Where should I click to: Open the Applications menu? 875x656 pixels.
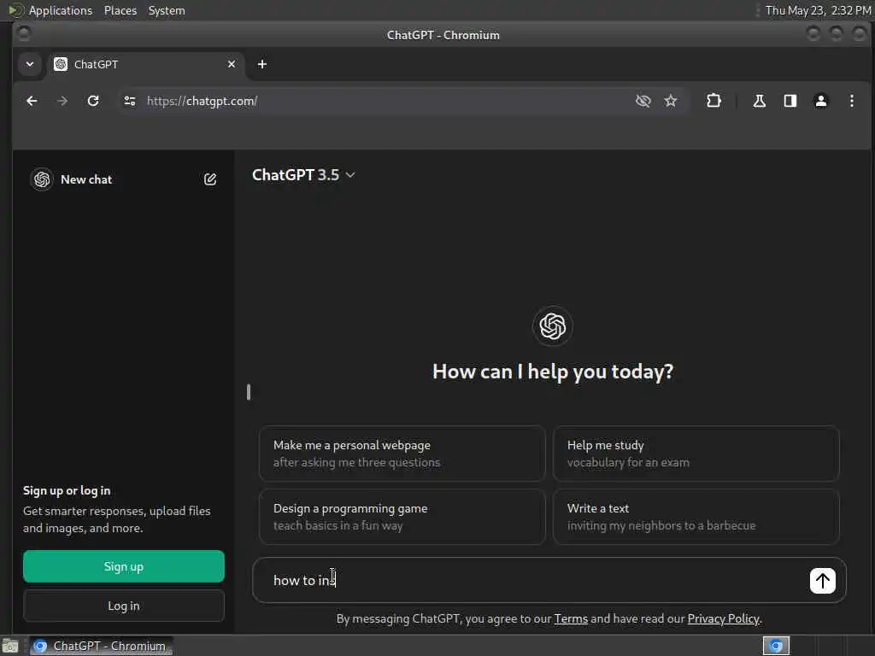61,10
